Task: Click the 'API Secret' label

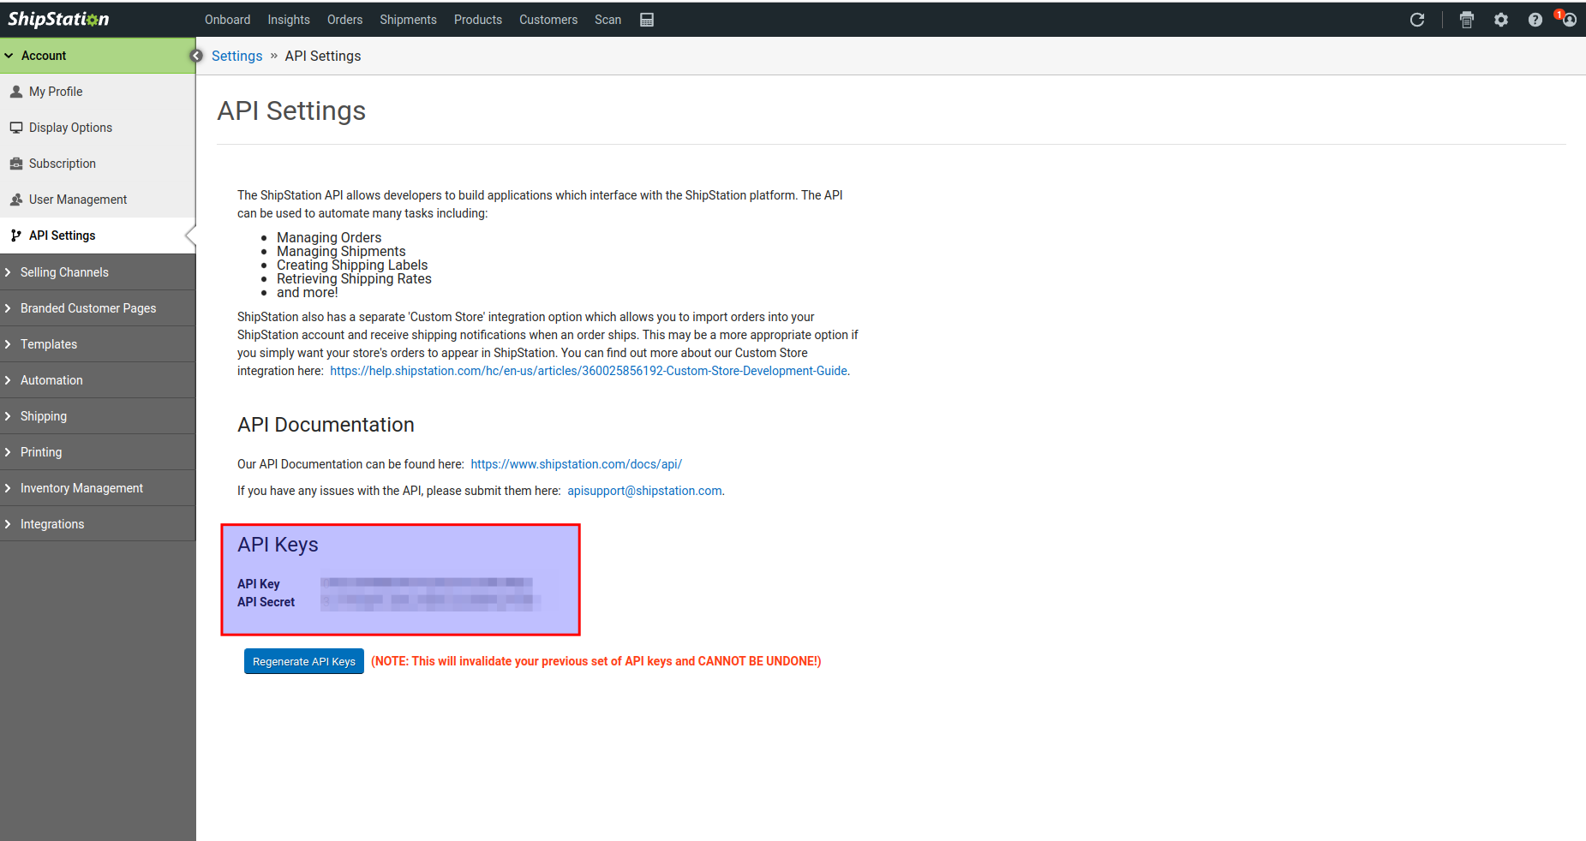Action: (266, 602)
